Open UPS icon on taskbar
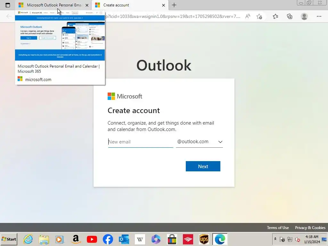Viewport: 328px width, 246px height. click(204, 239)
